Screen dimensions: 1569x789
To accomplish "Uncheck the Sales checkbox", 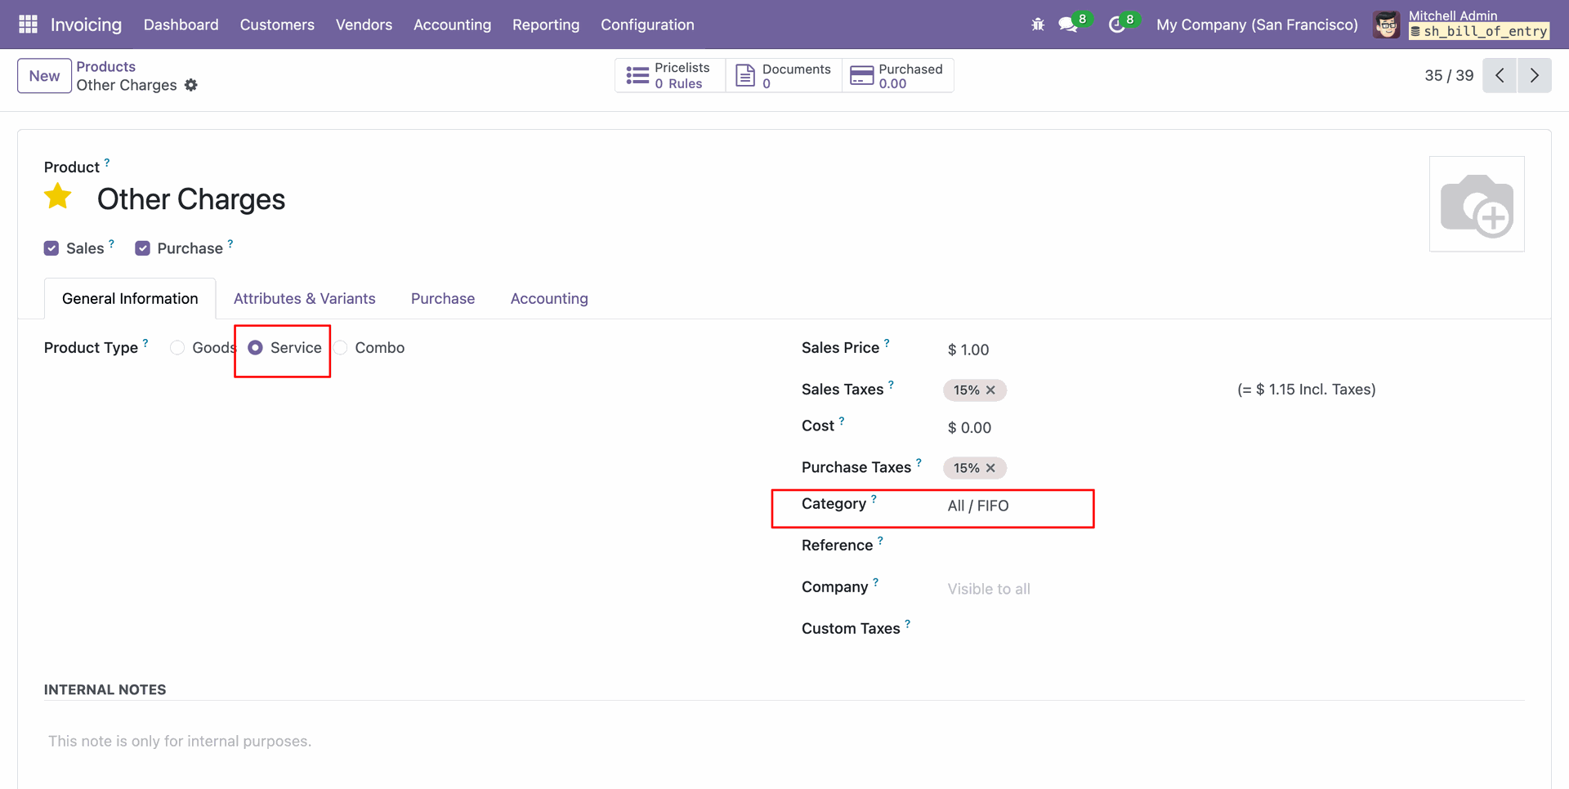I will 51,248.
